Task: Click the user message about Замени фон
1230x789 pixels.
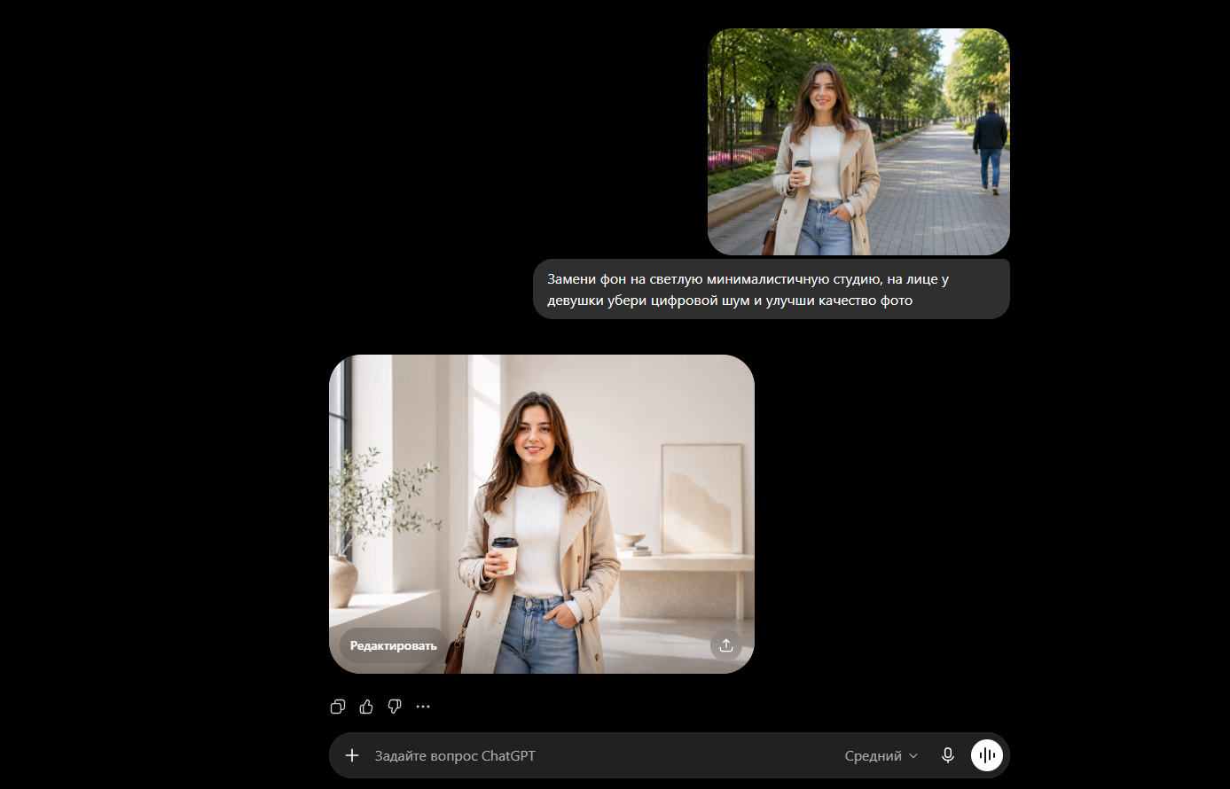Action: 772,289
